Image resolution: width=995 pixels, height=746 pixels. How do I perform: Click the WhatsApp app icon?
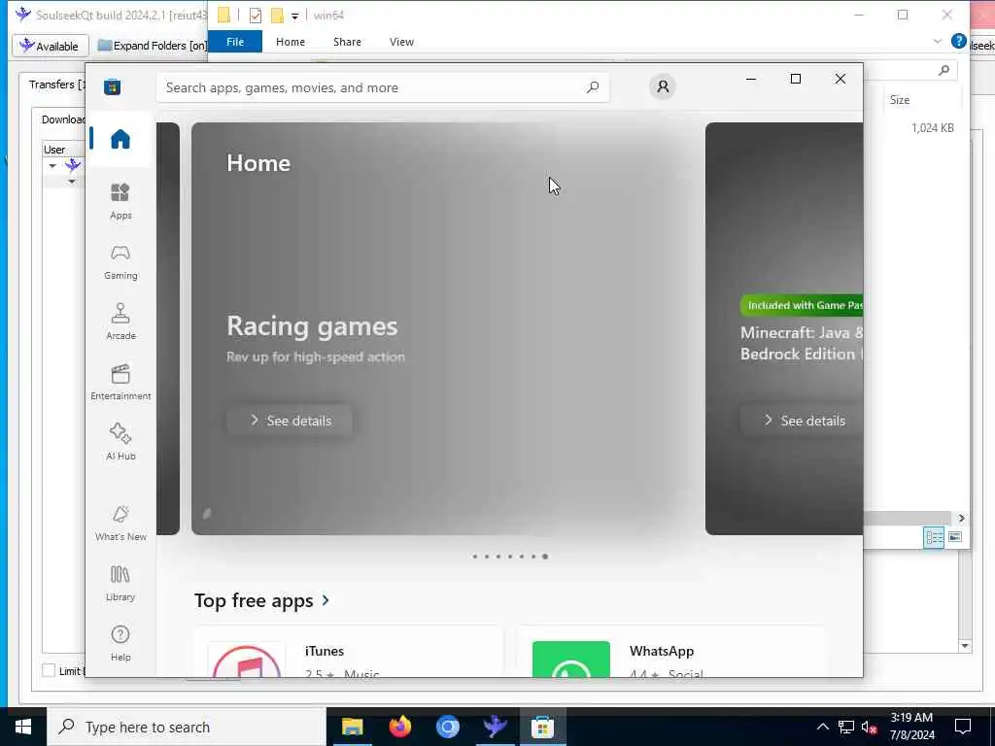[571, 660]
